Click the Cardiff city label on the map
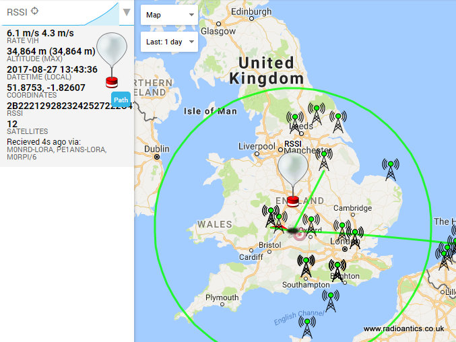This screenshot has width=456, height=342. coord(251,257)
